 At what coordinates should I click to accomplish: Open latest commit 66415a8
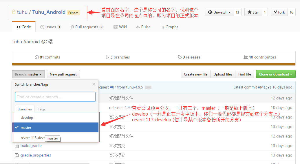264,87
